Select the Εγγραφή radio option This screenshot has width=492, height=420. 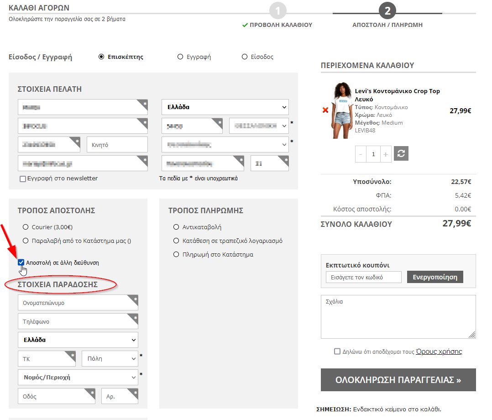click(x=180, y=57)
